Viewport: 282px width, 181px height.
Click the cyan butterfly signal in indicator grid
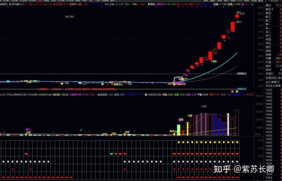point(111,154)
